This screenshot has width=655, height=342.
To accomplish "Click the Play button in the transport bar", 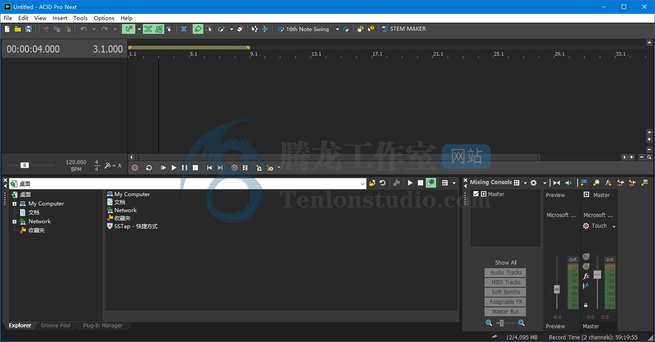I will (x=174, y=168).
